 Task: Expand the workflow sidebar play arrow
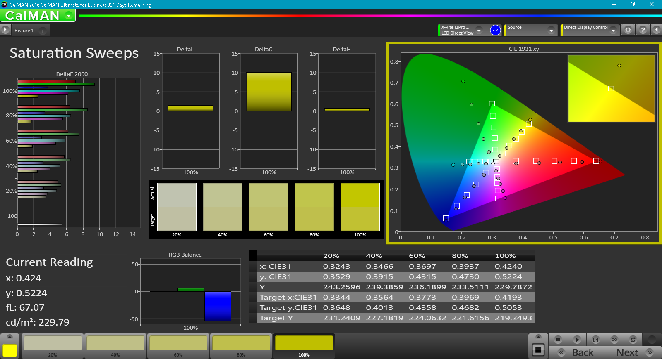click(x=5, y=30)
